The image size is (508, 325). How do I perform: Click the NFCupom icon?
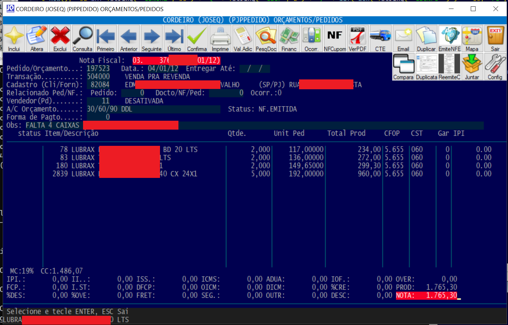pos(335,38)
